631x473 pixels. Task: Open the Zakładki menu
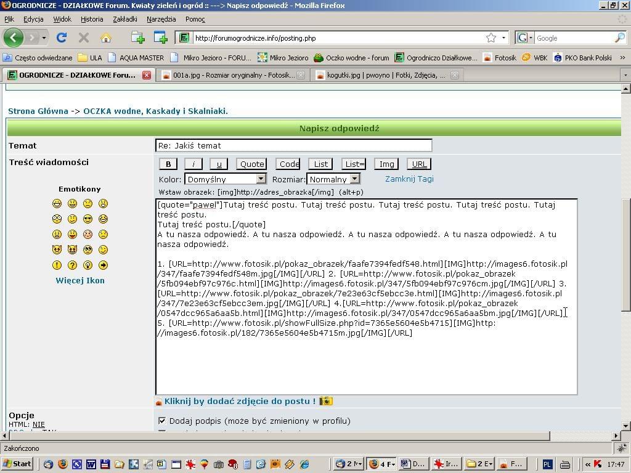click(125, 19)
